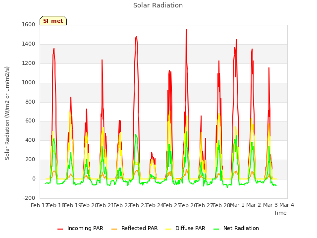Click the Feb 23 Incoming PAR peak near 1480

(136, 37)
